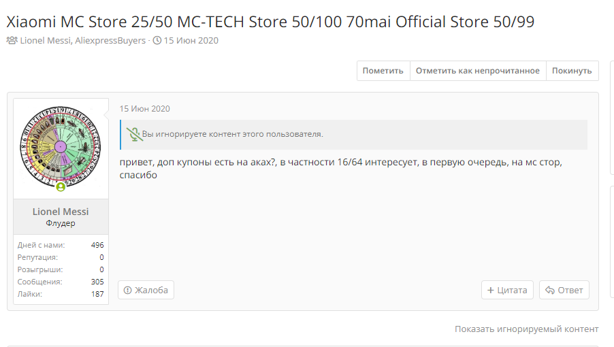Click the muted ignore icon in notice
The height and width of the screenshot is (347, 614).
[x=134, y=134]
